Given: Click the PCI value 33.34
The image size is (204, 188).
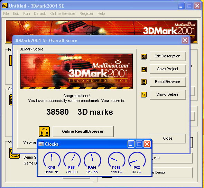Looking at the screenshot, I should [137, 172].
